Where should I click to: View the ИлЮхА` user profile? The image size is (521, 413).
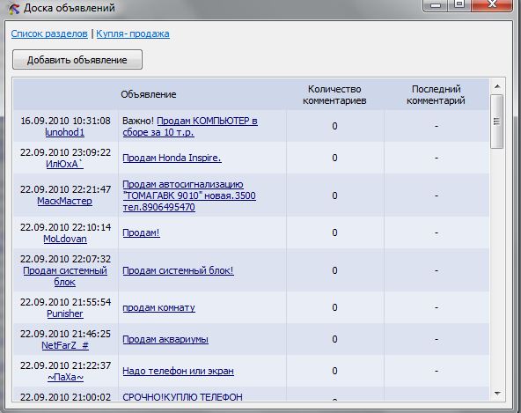64,164
